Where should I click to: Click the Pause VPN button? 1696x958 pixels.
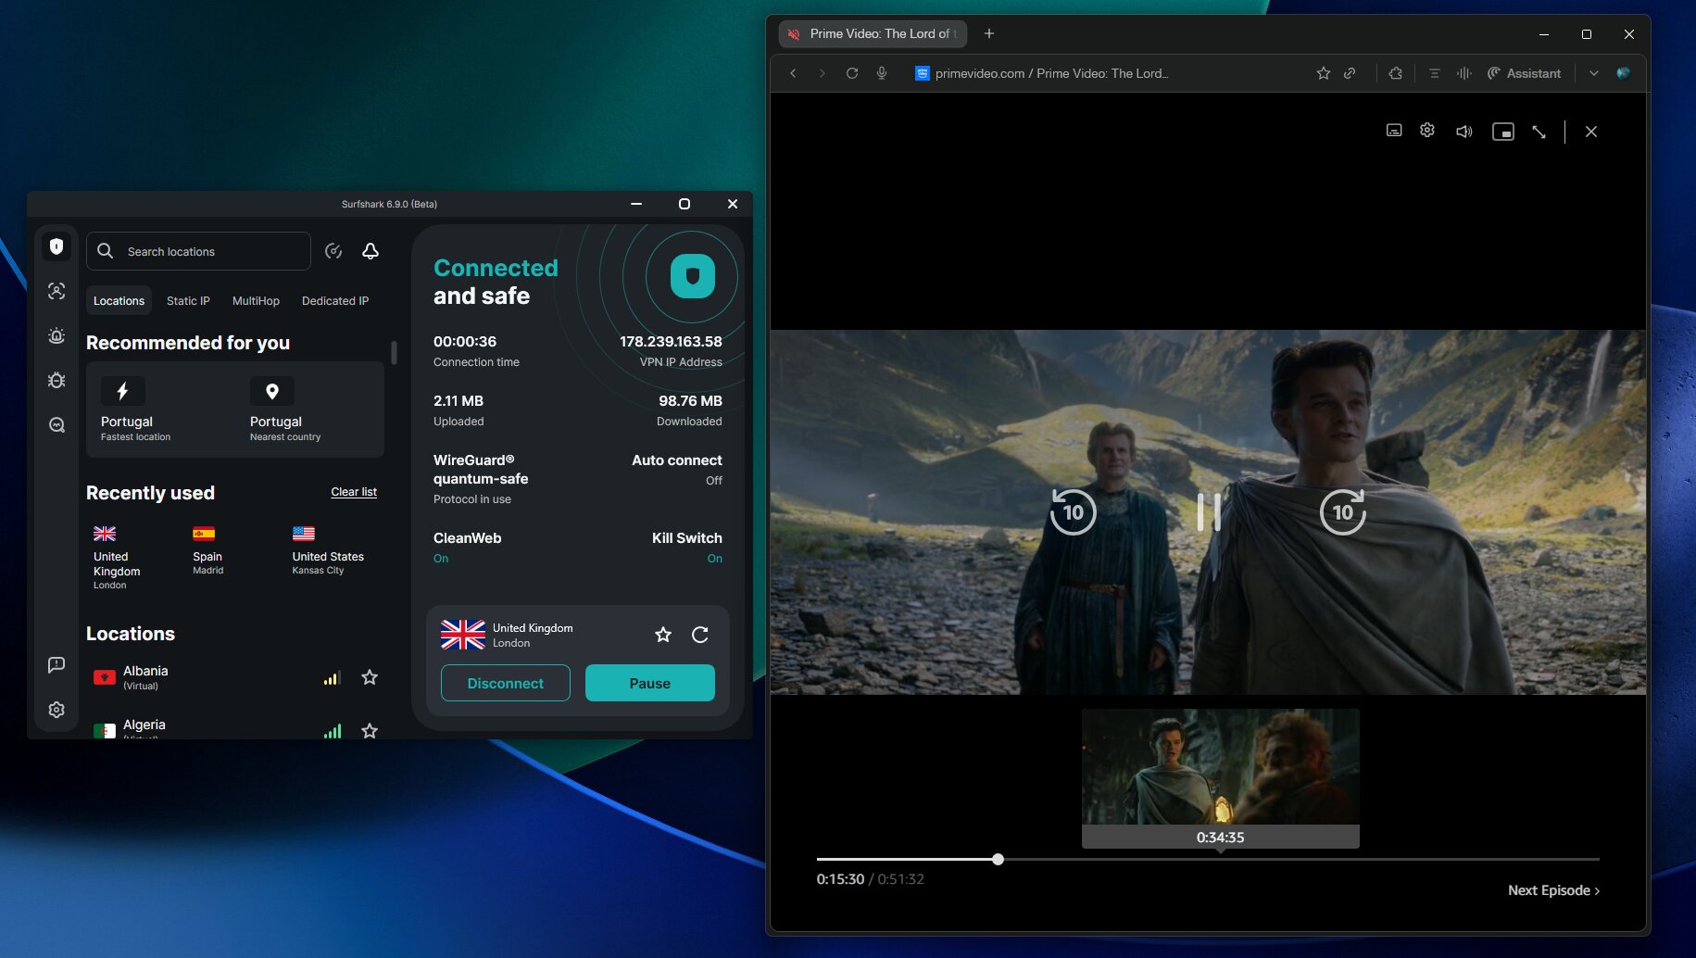[x=650, y=683]
